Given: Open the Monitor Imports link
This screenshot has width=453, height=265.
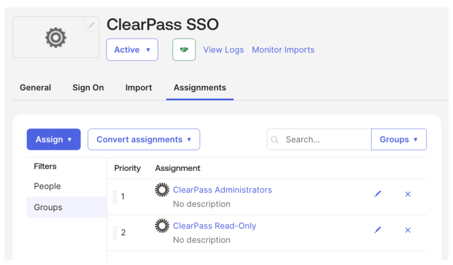Looking at the screenshot, I should tap(283, 50).
